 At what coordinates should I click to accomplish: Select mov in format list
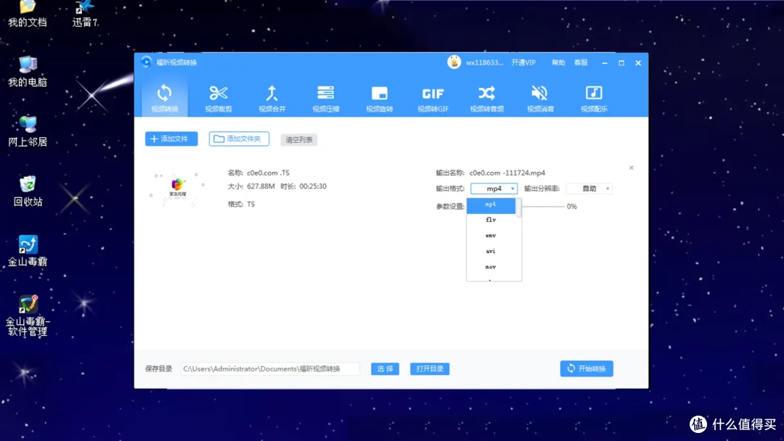point(491,267)
